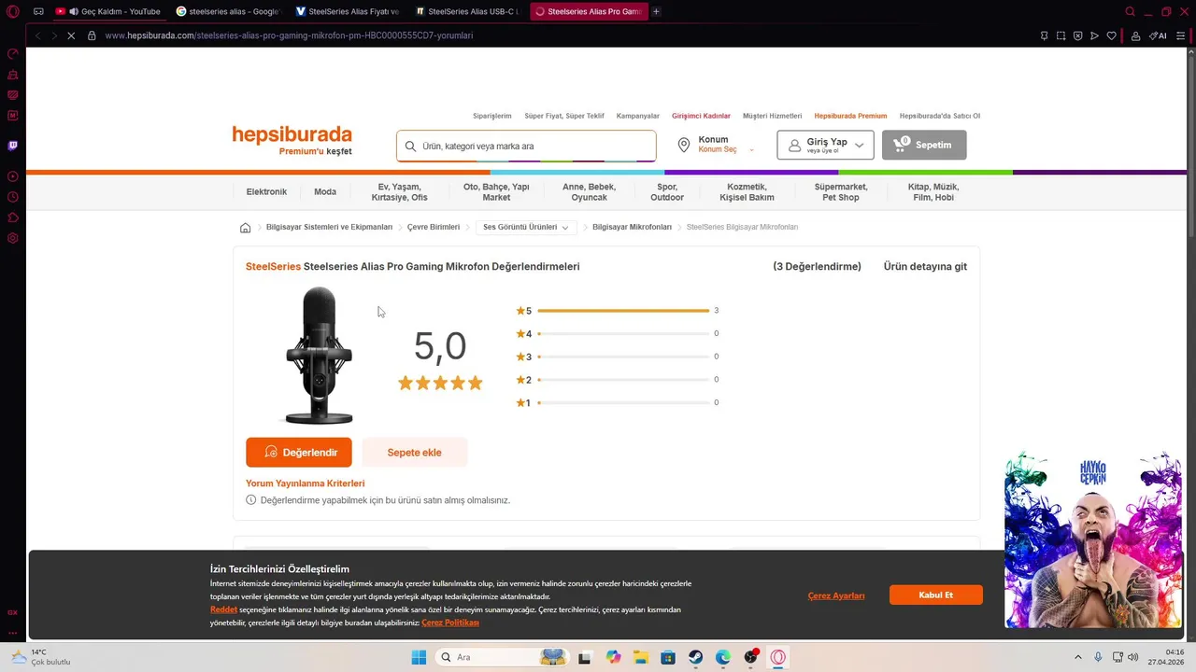Accept cookies with Kabul Et
The width and height of the screenshot is (1196, 672).
pyautogui.click(x=935, y=595)
